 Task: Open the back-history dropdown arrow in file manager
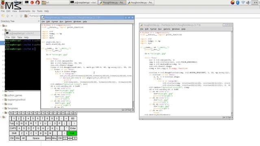[x=12, y=16]
